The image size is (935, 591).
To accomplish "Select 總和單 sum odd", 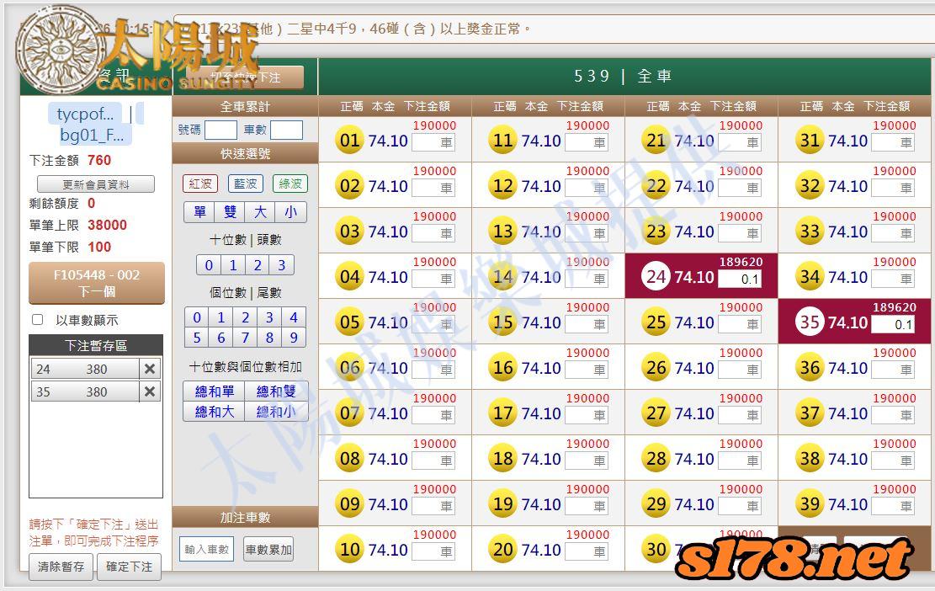I will click(x=215, y=391).
